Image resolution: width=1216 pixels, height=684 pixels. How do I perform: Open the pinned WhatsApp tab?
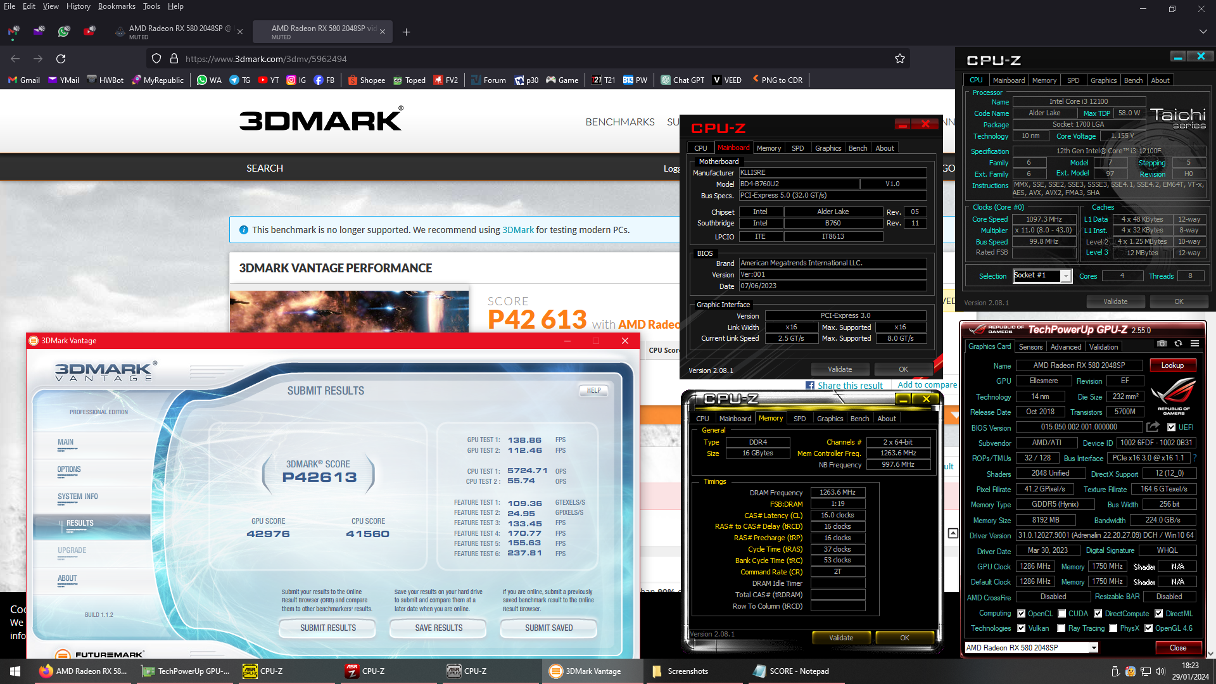64,31
